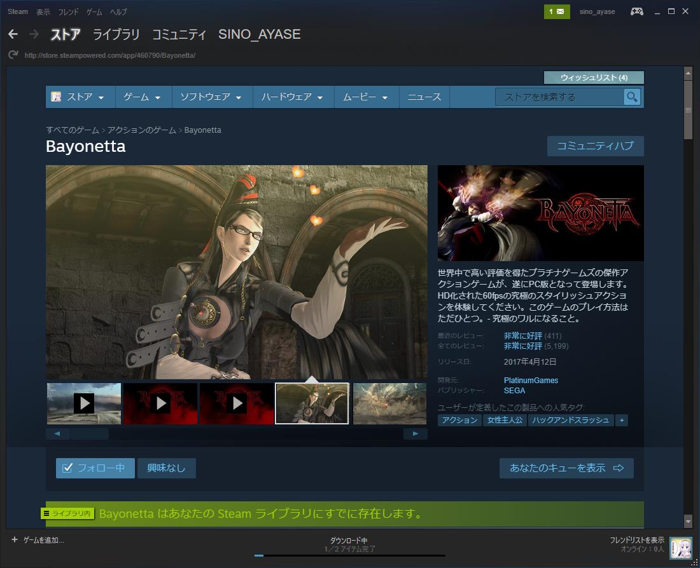This screenshot has width=700, height=568.
Task: Click the フレンドリストを表示 label
Action: click(x=637, y=540)
